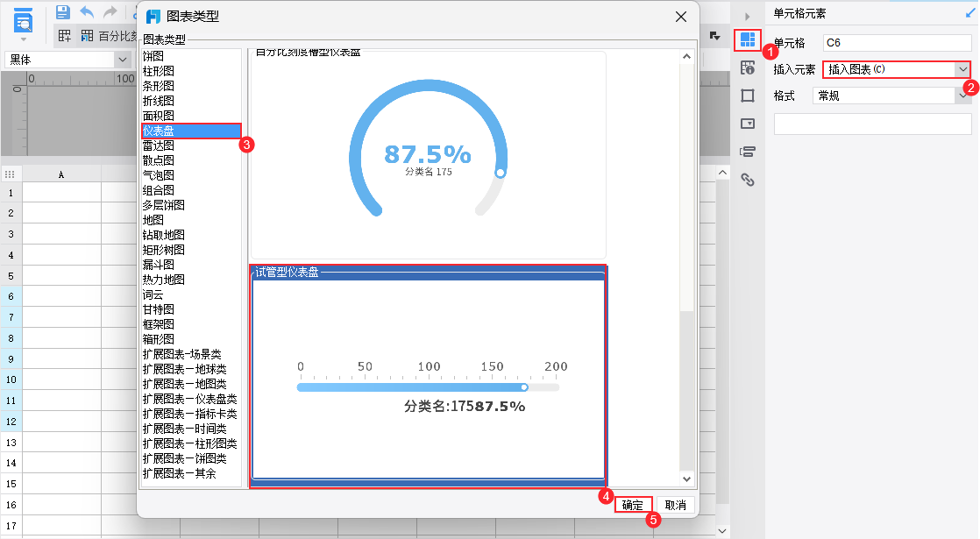Open the hyperlink chain icon
The height and width of the screenshot is (539, 980).
coord(748,180)
